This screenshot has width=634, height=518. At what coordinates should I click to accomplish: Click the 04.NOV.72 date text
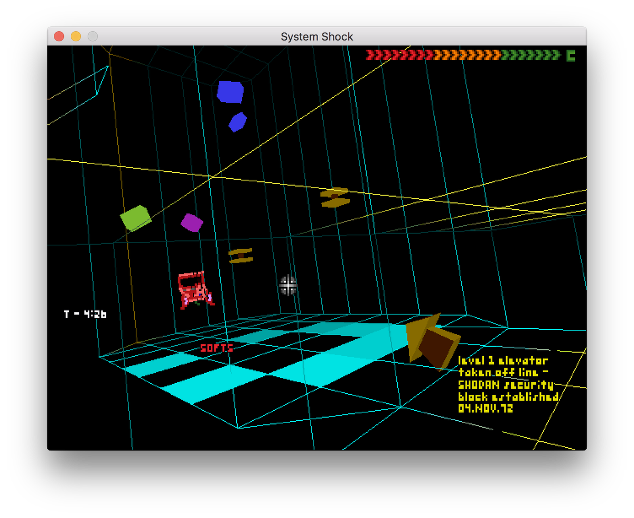click(x=486, y=409)
